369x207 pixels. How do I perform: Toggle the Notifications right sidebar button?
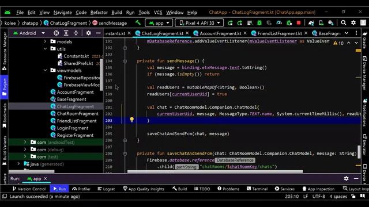click(x=365, y=112)
